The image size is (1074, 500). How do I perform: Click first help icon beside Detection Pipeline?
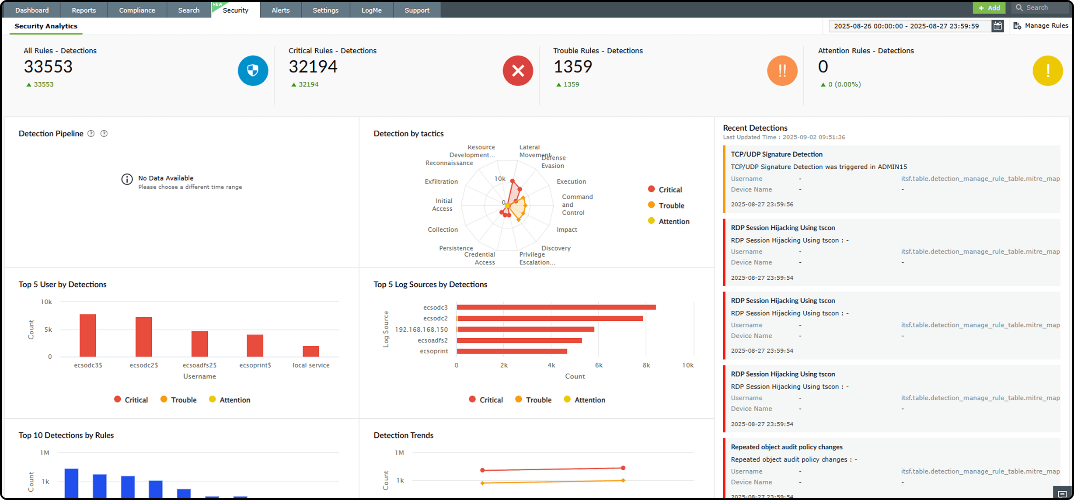pyautogui.click(x=91, y=134)
